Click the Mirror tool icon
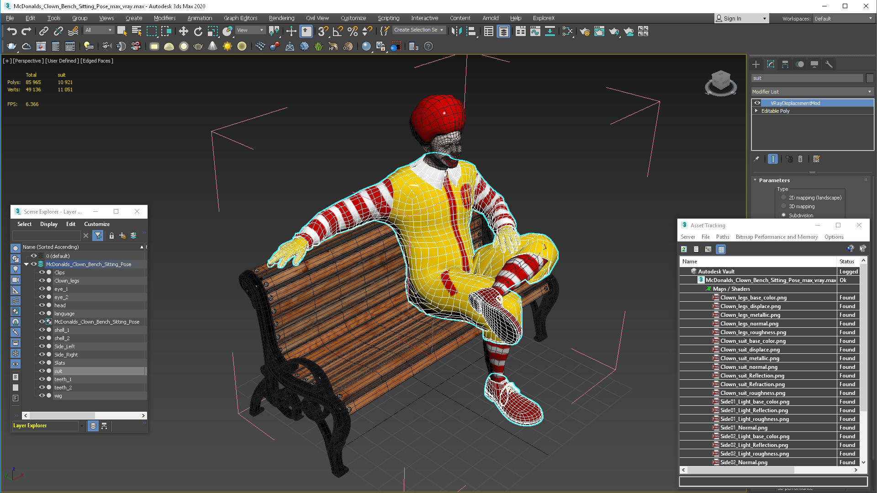The height and width of the screenshot is (493, 877). tap(456, 31)
